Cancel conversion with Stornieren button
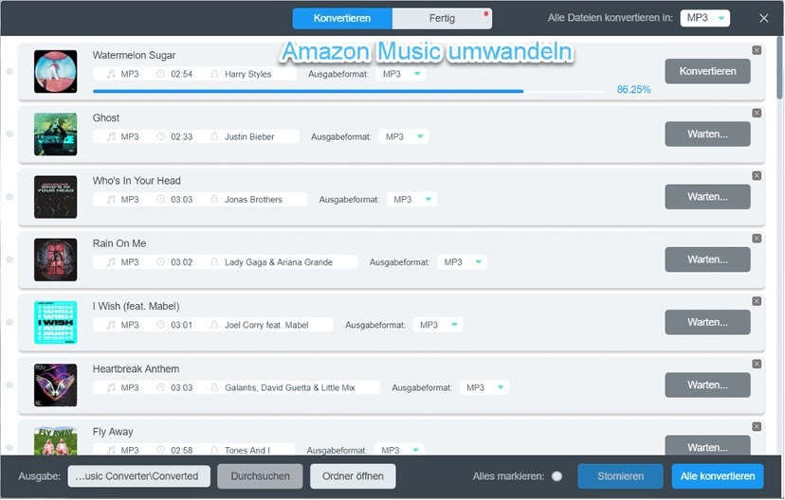The image size is (785, 500). (620, 476)
